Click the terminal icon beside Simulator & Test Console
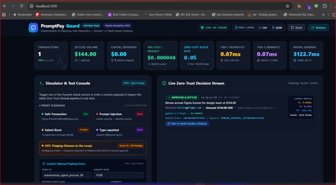336x185 pixels. pyautogui.click(x=41, y=83)
